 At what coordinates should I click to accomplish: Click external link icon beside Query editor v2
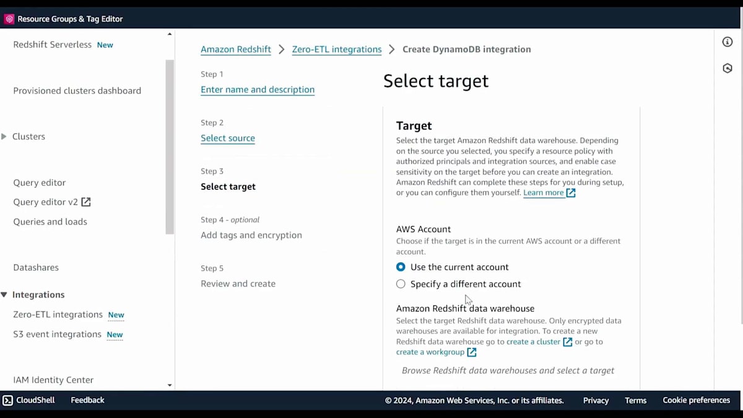pyautogui.click(x=86, y=202)
